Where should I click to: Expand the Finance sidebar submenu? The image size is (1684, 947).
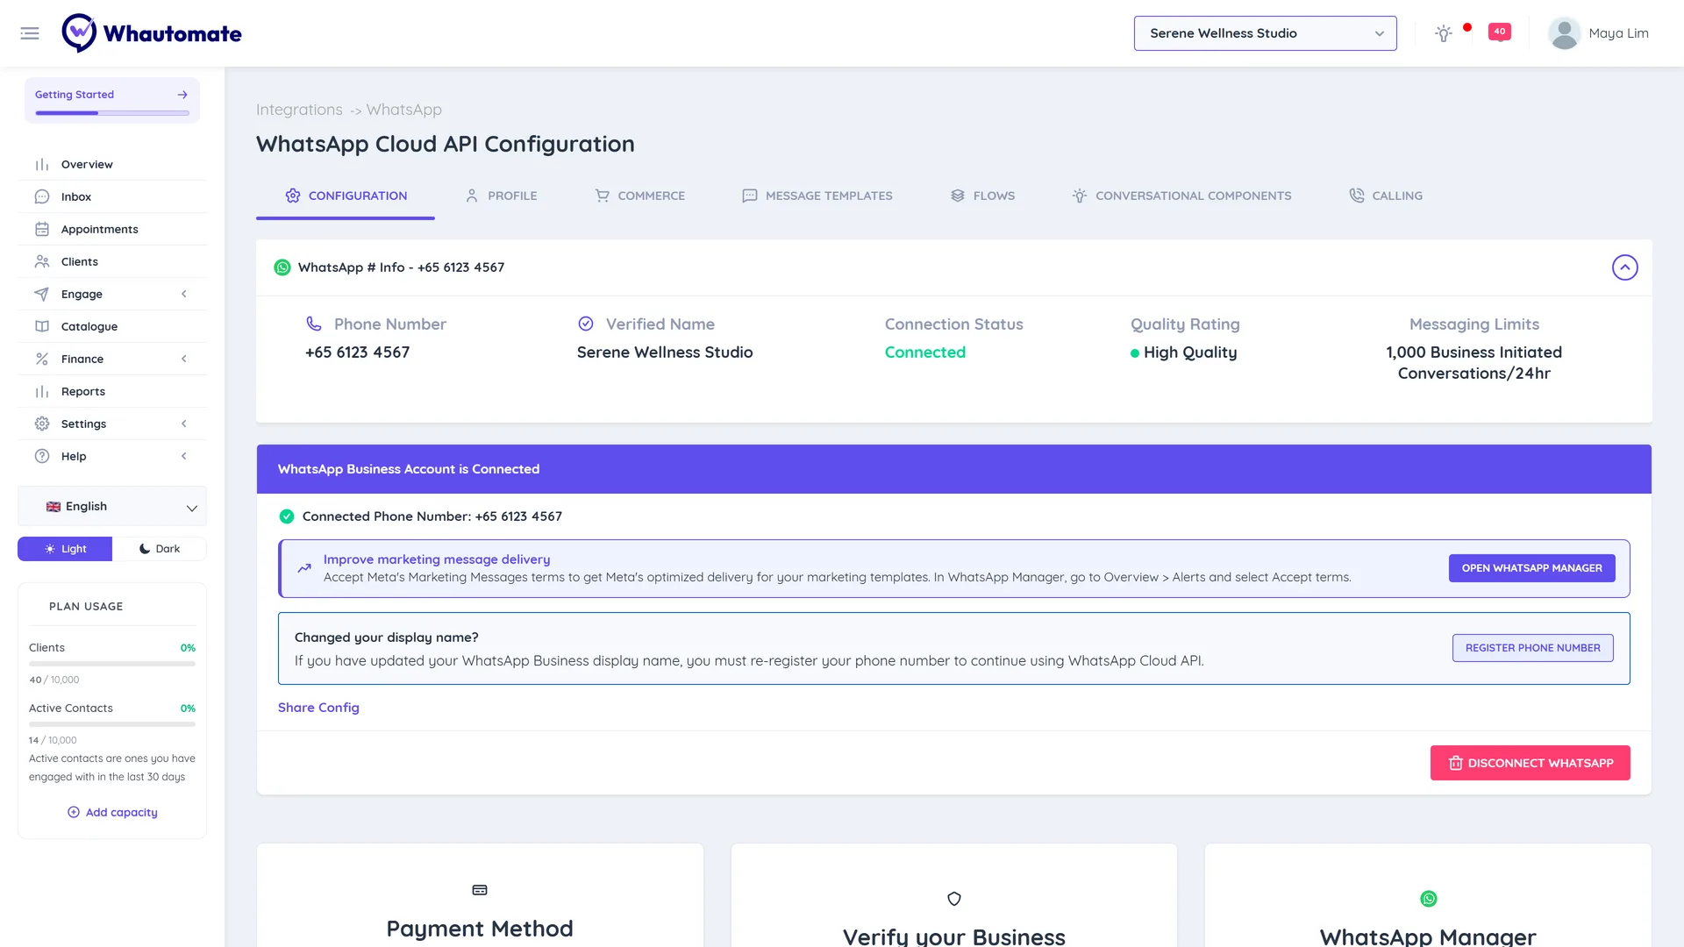click(x=112, y=359)
